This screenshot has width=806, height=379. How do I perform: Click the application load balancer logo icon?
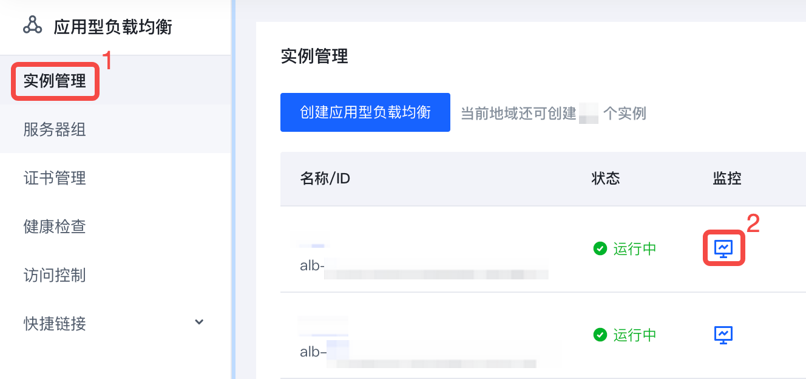pos(32,25)
